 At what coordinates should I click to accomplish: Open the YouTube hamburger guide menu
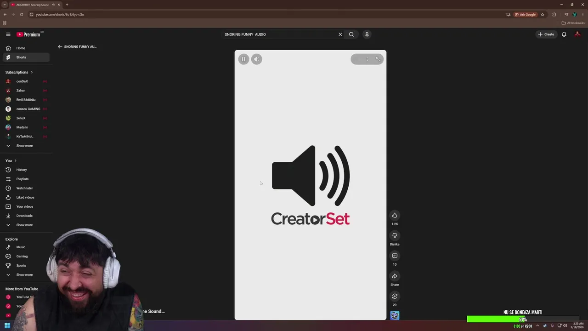[8, 34]
